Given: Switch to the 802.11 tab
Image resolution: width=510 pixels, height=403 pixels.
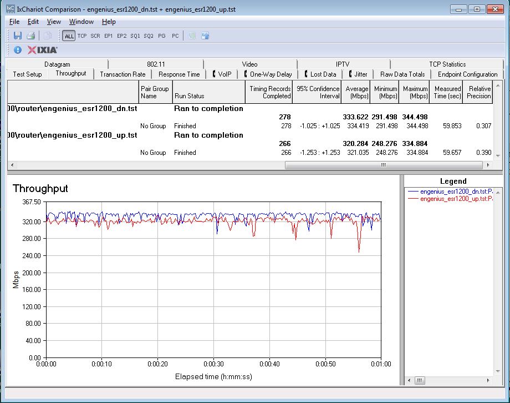Looking at the screenshot, I should (156, 64).
